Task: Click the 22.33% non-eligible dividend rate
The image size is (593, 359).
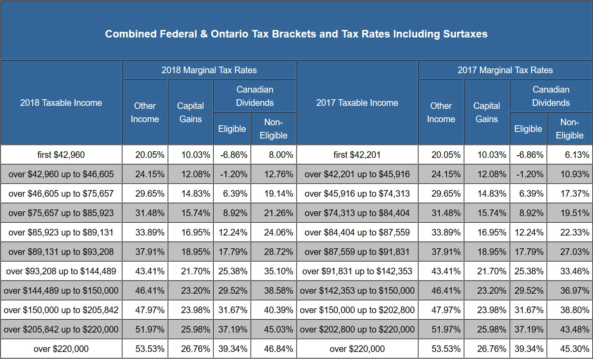Action: [x=570, y=232]
